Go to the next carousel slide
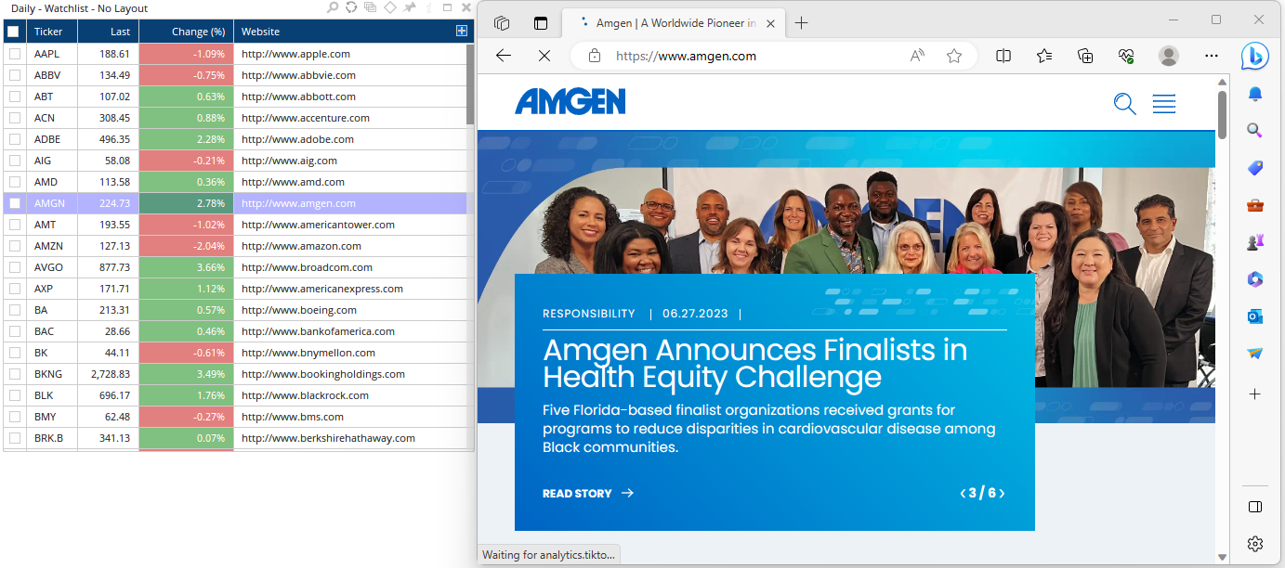The width and height of the screenshot is (1285, 568). click(1002, 493)
